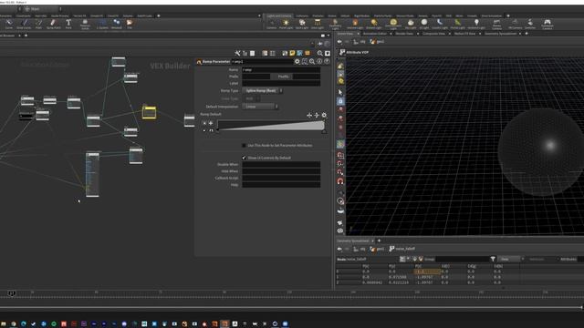This screenshot has width=584, height=328.
Task: Open Rigid Bodies shelf tab
Action: pos(361,16)
